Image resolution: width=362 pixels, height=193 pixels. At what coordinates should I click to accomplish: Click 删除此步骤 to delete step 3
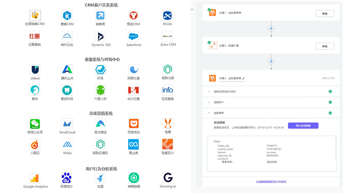tap(328, 78)
